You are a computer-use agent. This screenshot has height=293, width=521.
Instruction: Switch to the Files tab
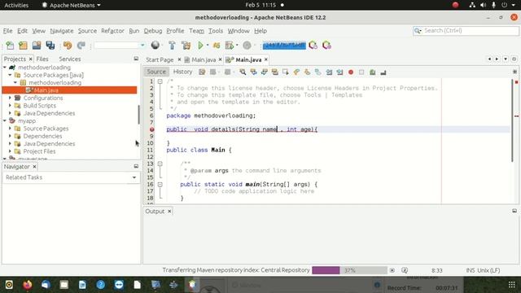point(42,59)
